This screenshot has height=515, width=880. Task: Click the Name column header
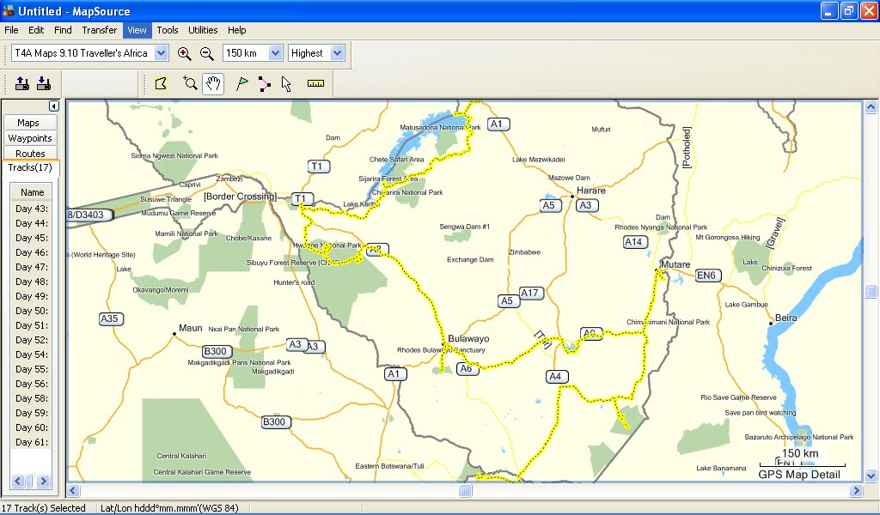coord(32,192)
